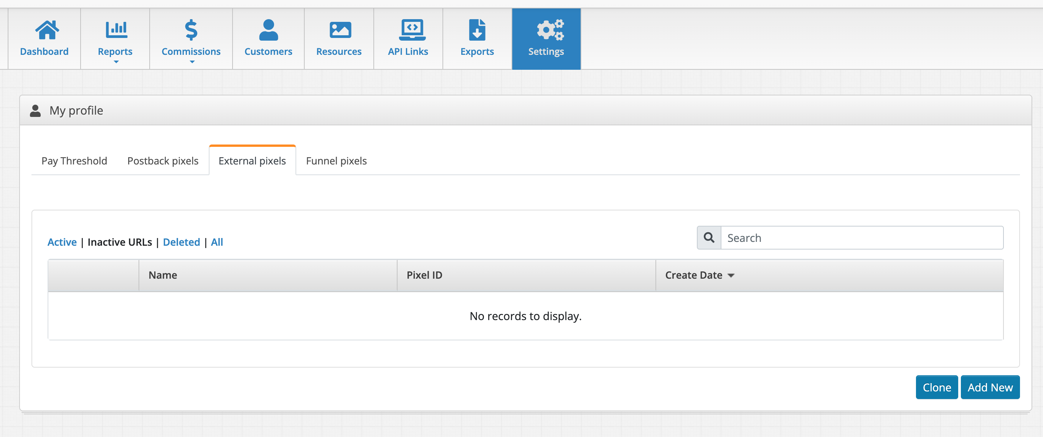Open API Links laptop code icon
Screen dimensions: 1043x437
(412, 30)
